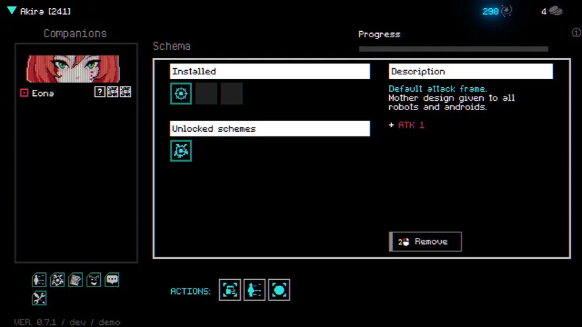Toggle the red square beside Eona
This screenshot has width=582, height=327.
point(24,93)
